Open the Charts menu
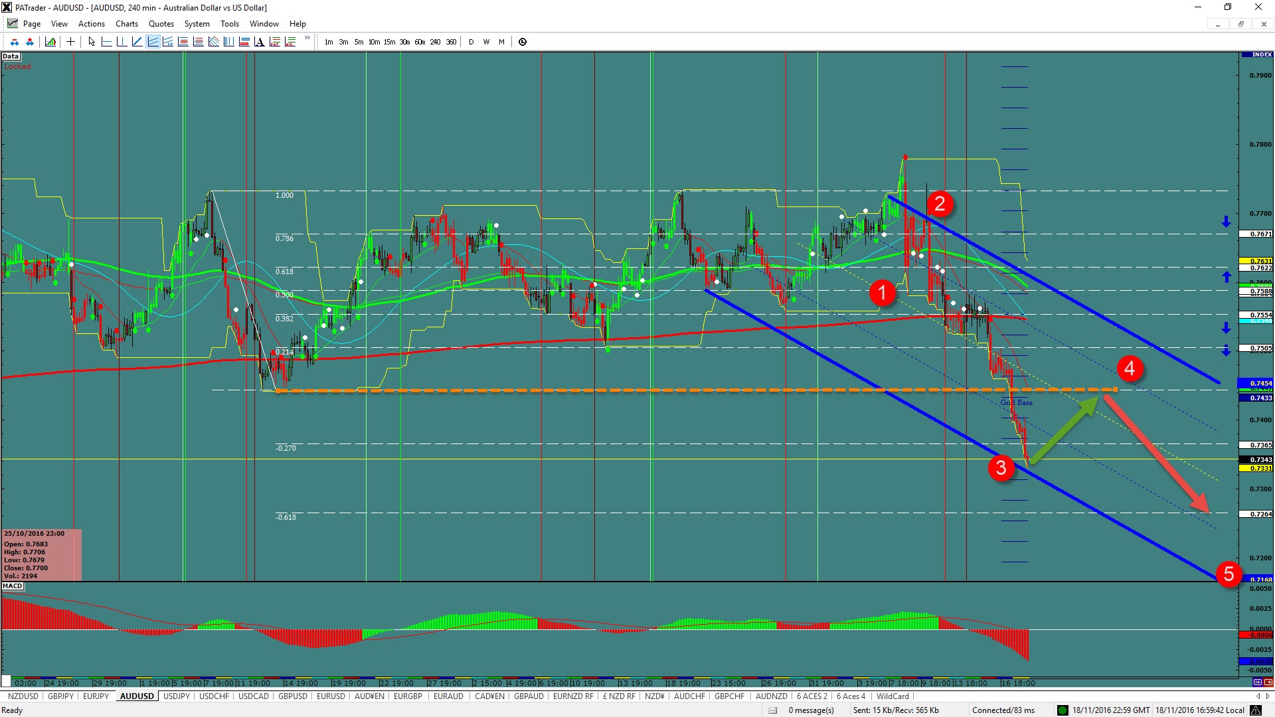The image size is (1275, 717). (127, 23)
